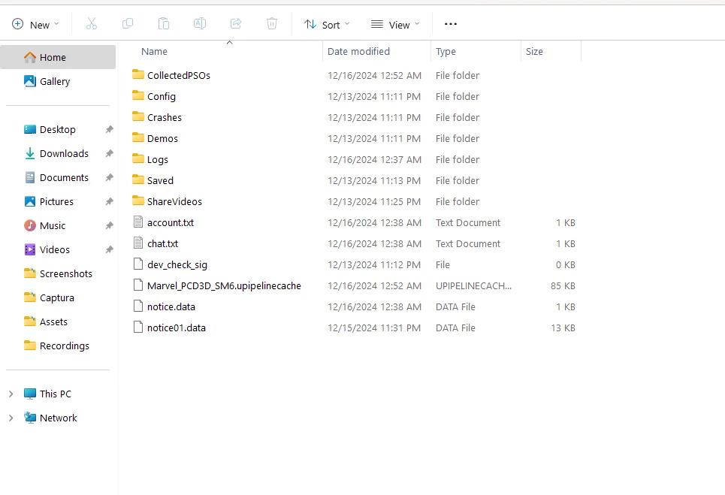Click the Logs folder icon
Image resolution: width=725 pixels, height=495 pixels.
(x=137, y=158)
